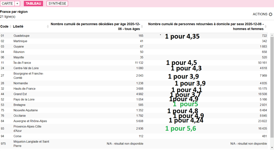
Task: Select the Île-de-France row label
Action: pos(22,63)
